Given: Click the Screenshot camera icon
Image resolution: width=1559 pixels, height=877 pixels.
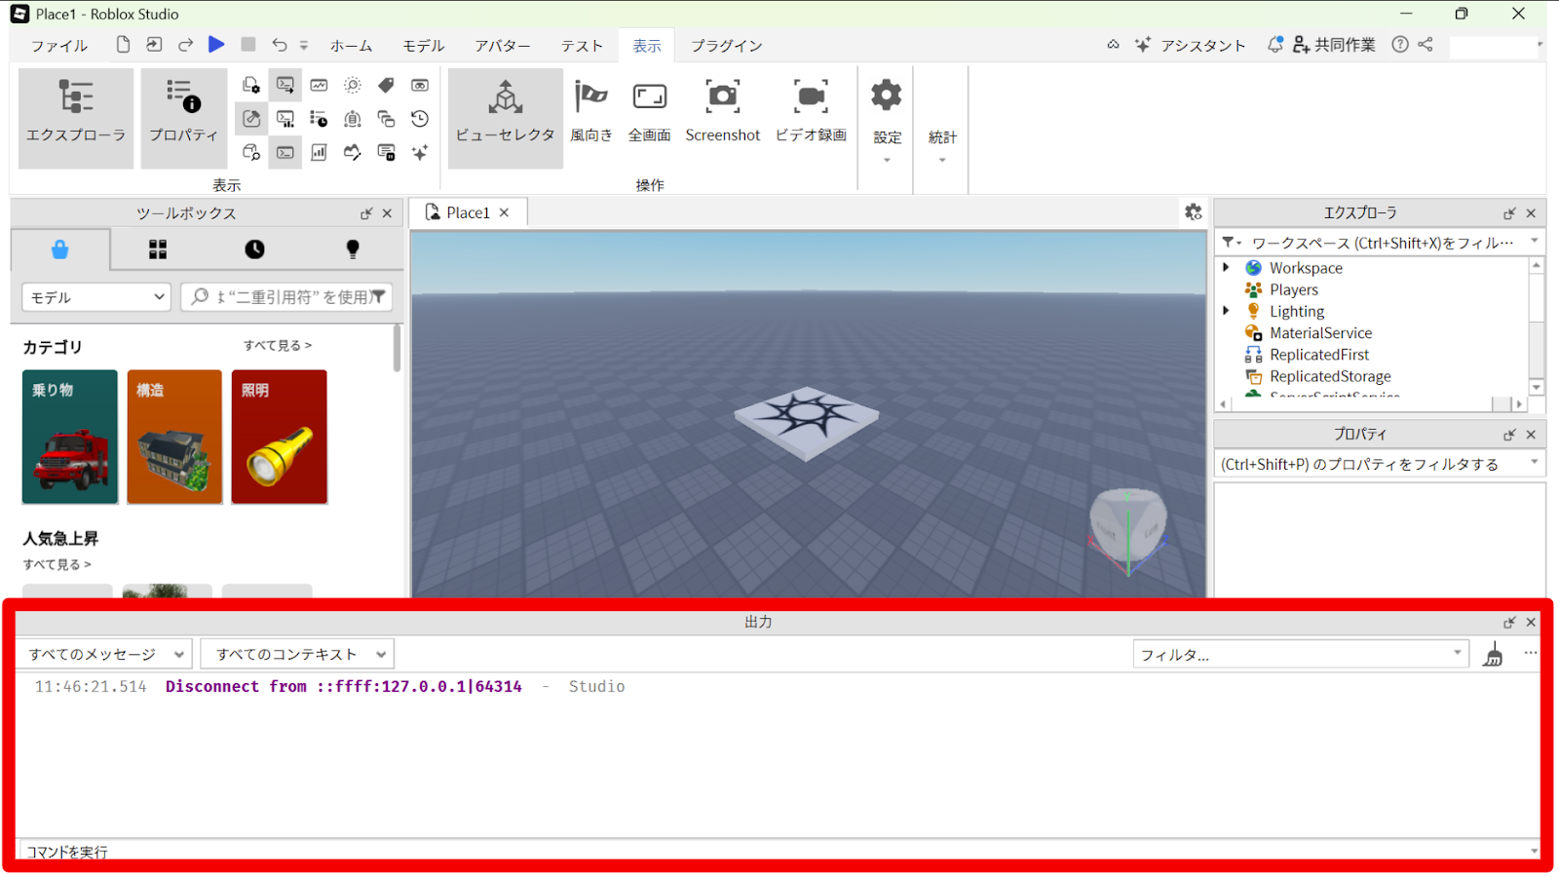Looking at the screenshot, I should click(x=722, y=97).
